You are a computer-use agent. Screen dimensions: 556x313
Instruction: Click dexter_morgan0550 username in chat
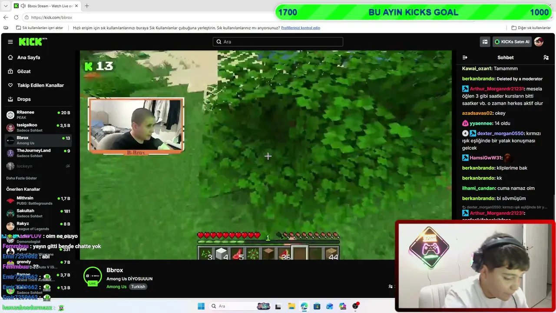coord(501,133)
